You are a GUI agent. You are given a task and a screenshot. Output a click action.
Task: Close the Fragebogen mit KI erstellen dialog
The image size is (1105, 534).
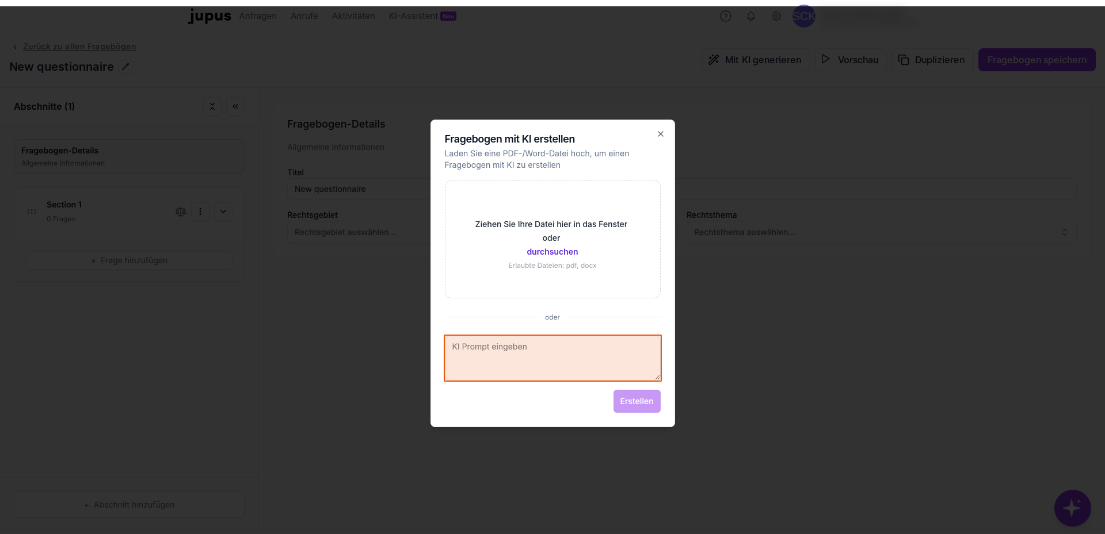pyautogui.click(x=660, y=134)
